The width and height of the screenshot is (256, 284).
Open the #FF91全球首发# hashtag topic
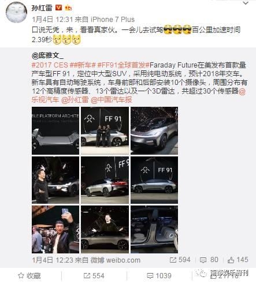pos(123,65)
